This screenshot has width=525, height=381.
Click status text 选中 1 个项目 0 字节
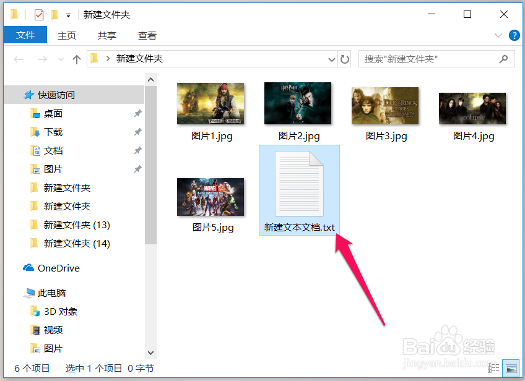[110, 368]
